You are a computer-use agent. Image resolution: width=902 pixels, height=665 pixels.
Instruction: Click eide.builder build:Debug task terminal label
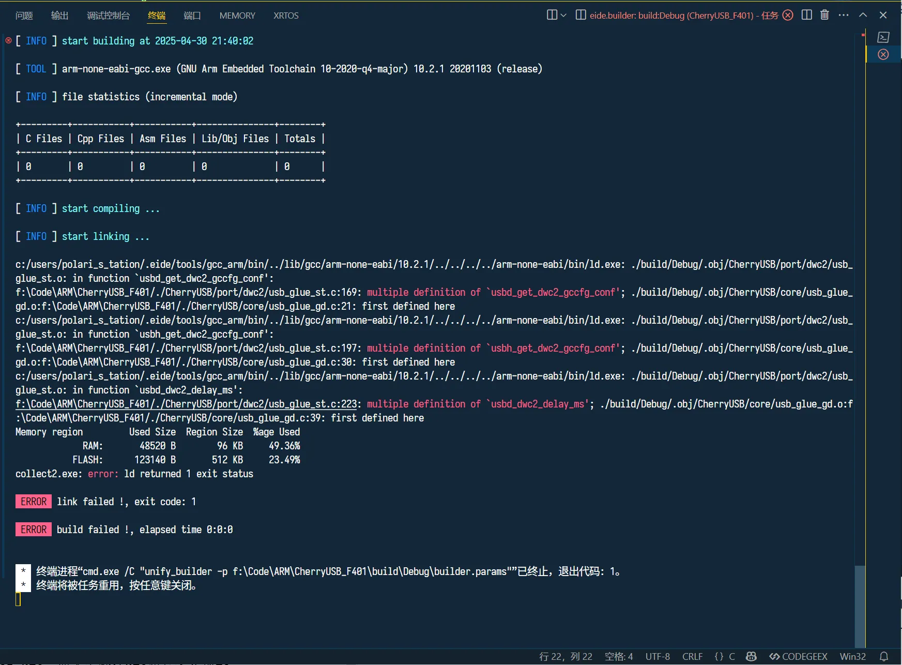pos(683,16)
